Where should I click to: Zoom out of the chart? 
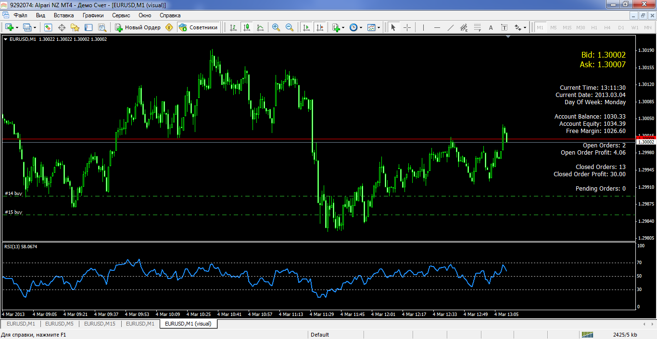(290, 27)
